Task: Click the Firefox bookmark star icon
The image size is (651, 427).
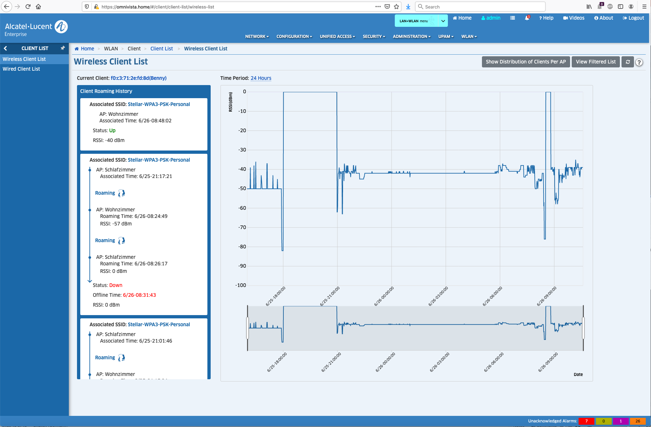Action: (x=396, y=7)
